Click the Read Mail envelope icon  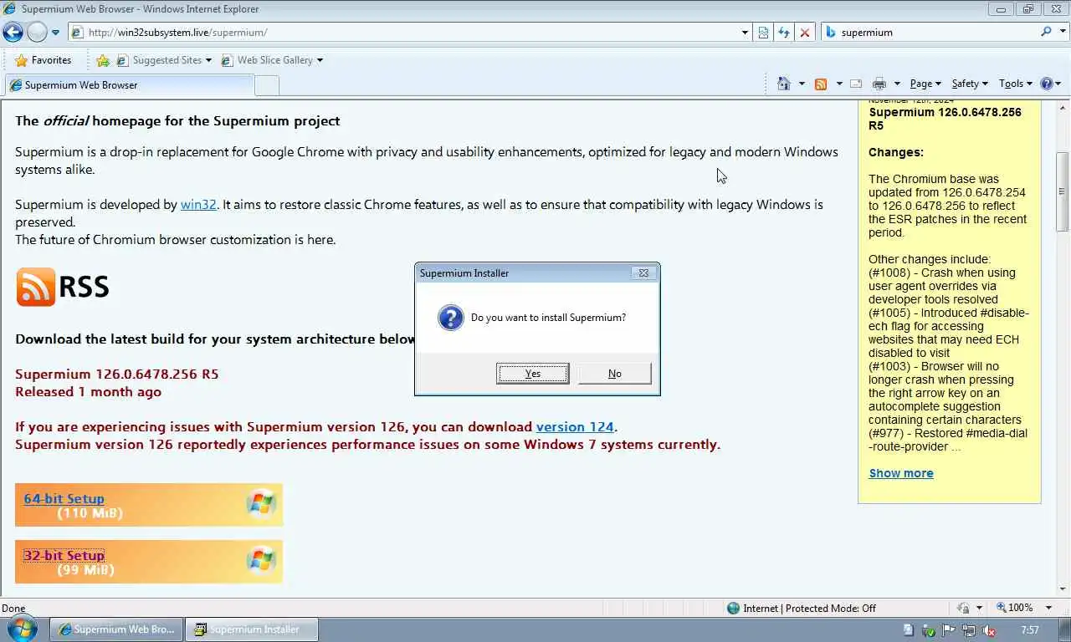pos(856,84)
